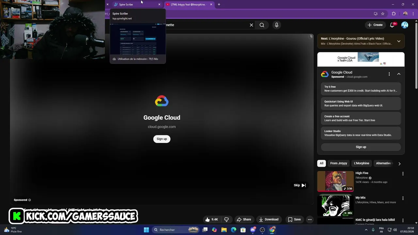Open Task View on the taskbar

coord(205,230)
